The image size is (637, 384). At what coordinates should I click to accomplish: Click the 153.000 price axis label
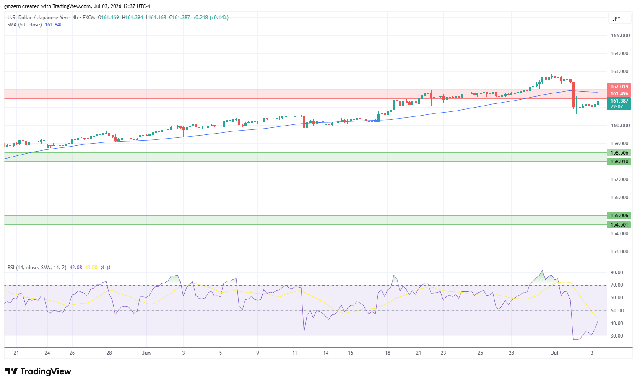[x=620, y=252]
